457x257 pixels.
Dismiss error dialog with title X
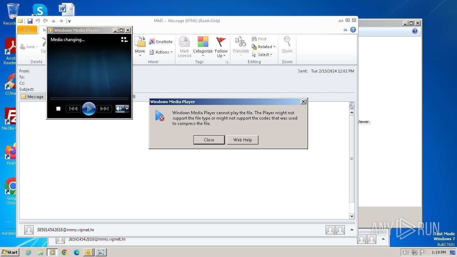coord(303,102)
